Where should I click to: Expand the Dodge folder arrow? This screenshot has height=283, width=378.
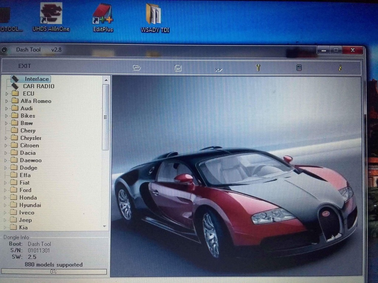click(x=6, y=168)
